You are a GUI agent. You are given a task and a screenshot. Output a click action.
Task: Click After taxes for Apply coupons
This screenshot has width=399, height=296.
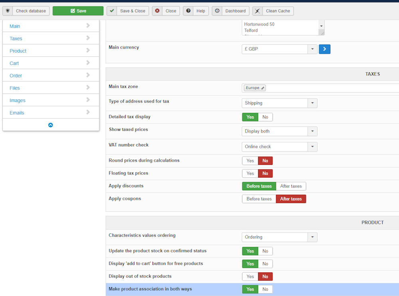(x=291, y=199)
